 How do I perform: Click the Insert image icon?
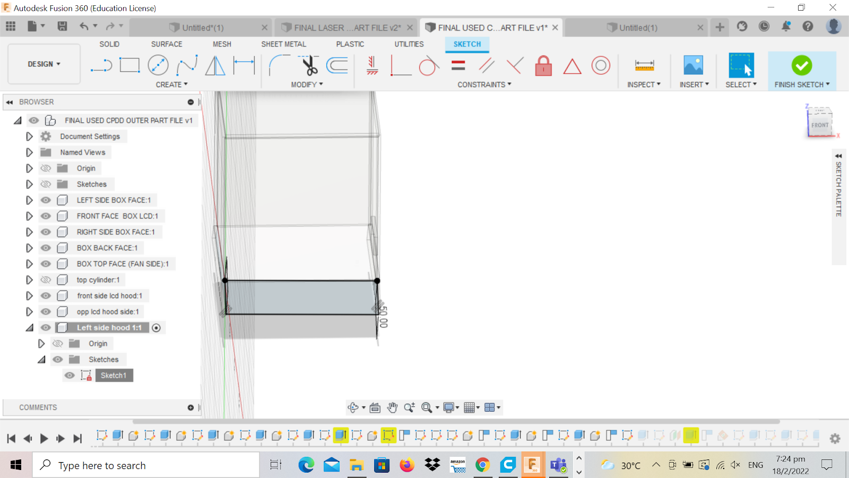694,66
